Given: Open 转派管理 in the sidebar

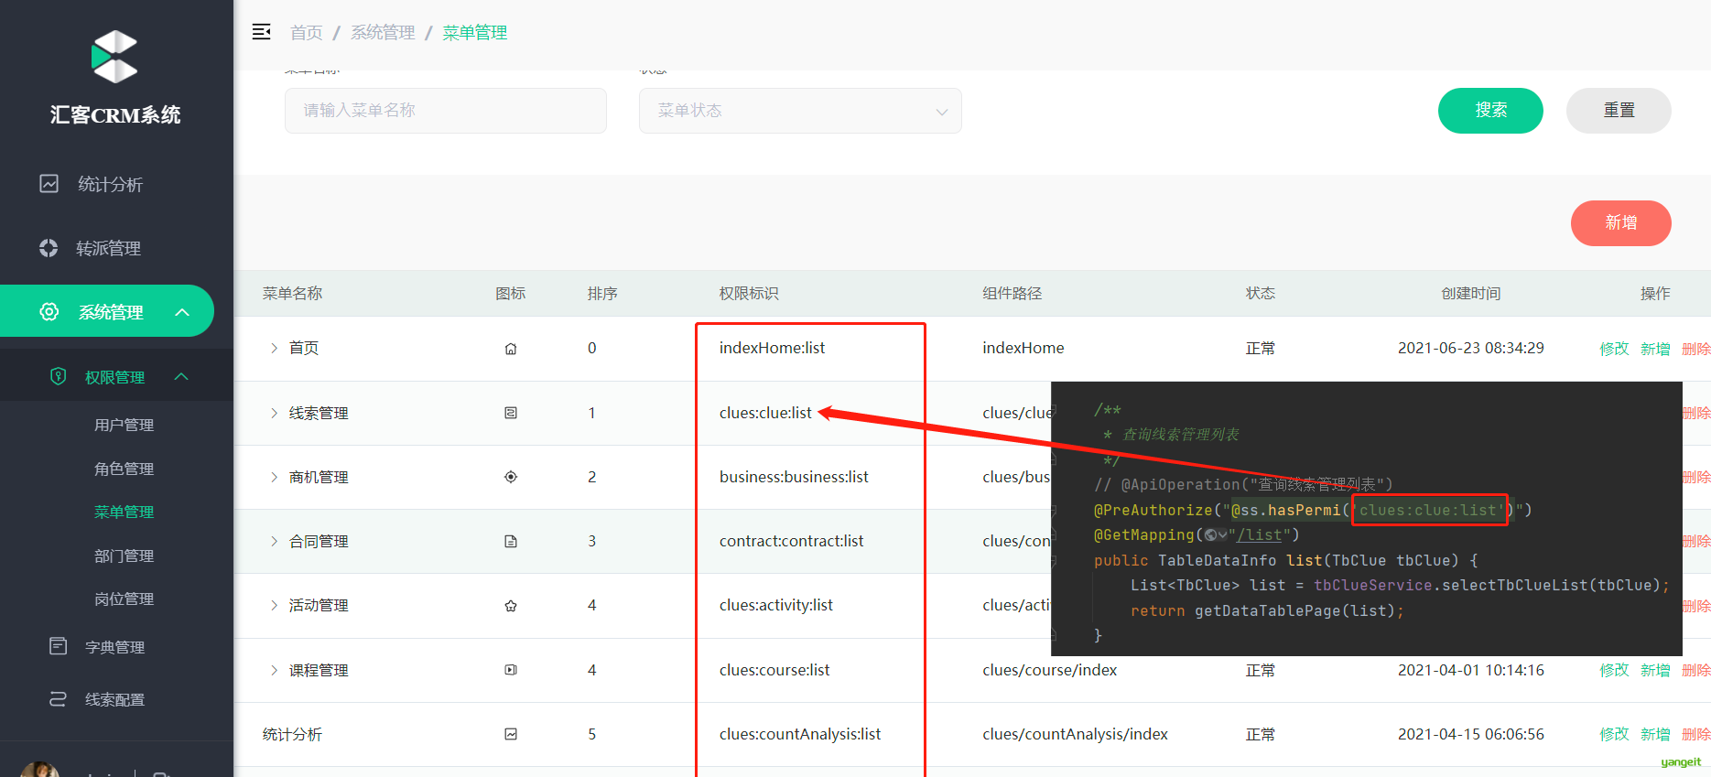Looking at the screenshot, I should point(108,248).
